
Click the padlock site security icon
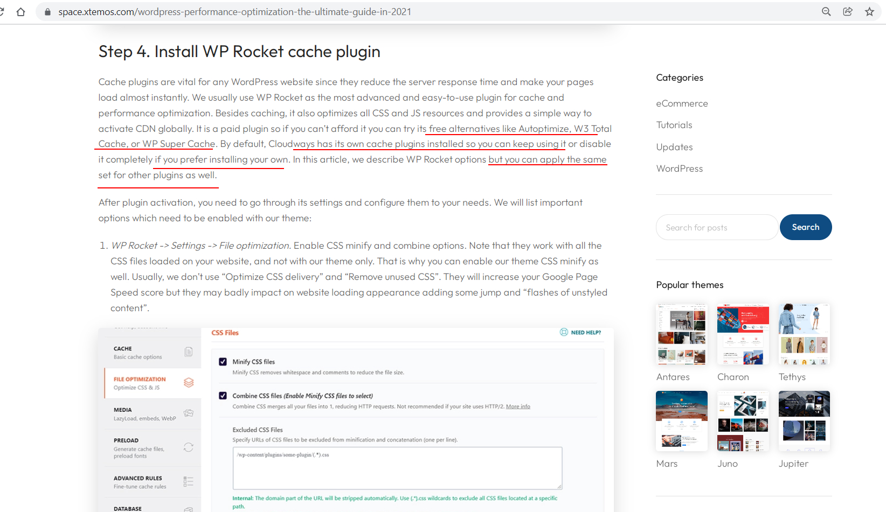point(47,12)
